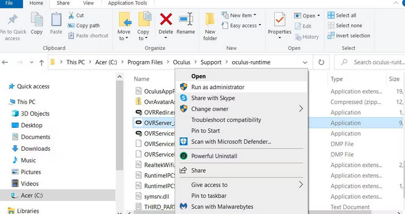Open Music in navigation pane
This screenshot has height=214, width=405.
(x=24, y=160)
